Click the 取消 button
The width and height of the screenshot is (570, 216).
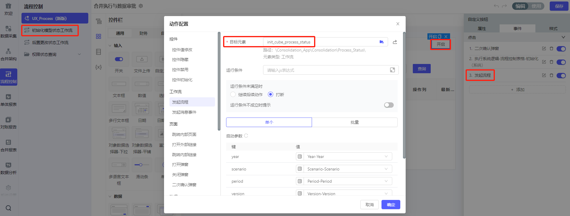[x=370, y=205]
